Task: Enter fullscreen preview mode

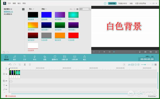Action: click(156, 52)
